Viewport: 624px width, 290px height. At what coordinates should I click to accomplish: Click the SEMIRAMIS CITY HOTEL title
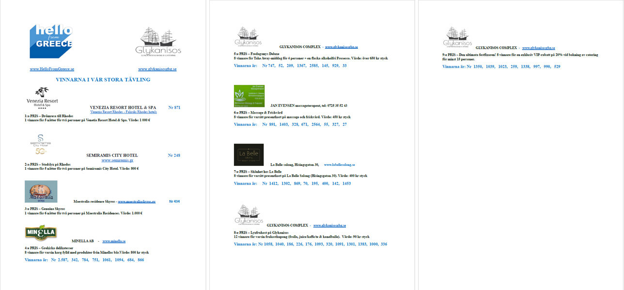pyautogui.click(x=112, y=155)
